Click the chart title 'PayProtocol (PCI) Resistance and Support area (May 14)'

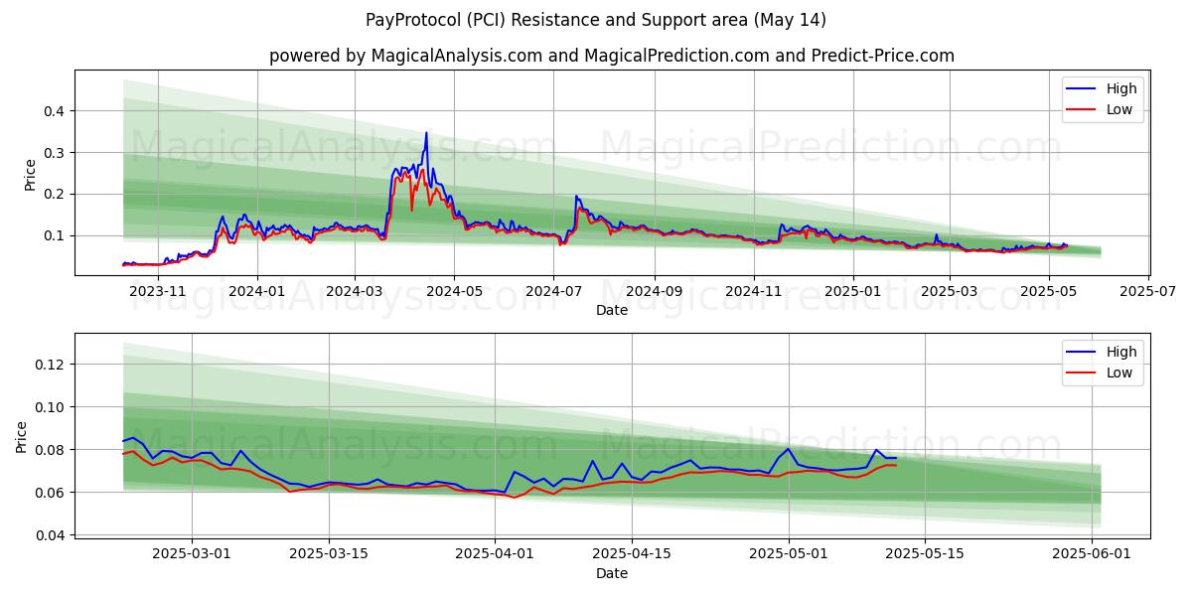point(596,20)
